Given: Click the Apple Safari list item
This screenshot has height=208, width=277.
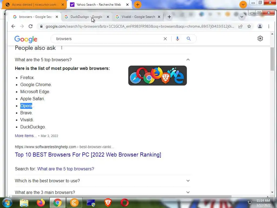Looking at the screenshot, I should pyautogui.click(x=32, y=99).
